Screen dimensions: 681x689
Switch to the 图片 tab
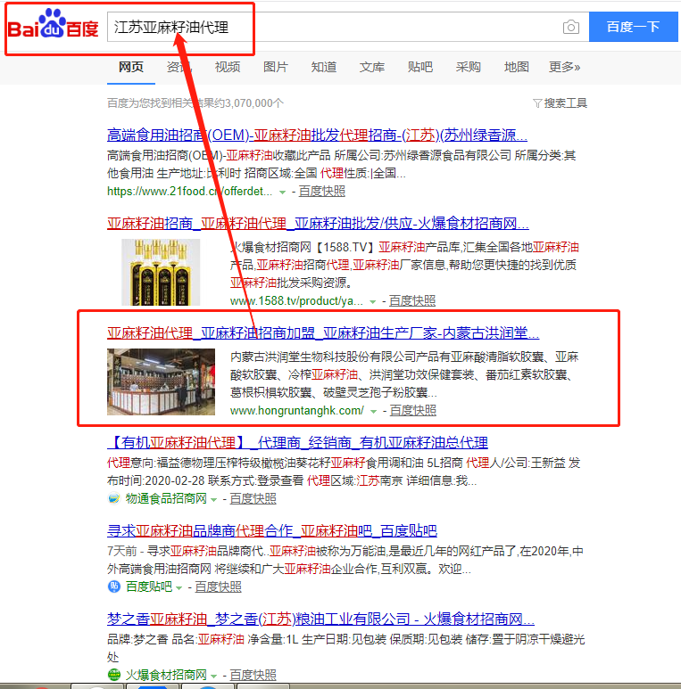pos(276,67)
